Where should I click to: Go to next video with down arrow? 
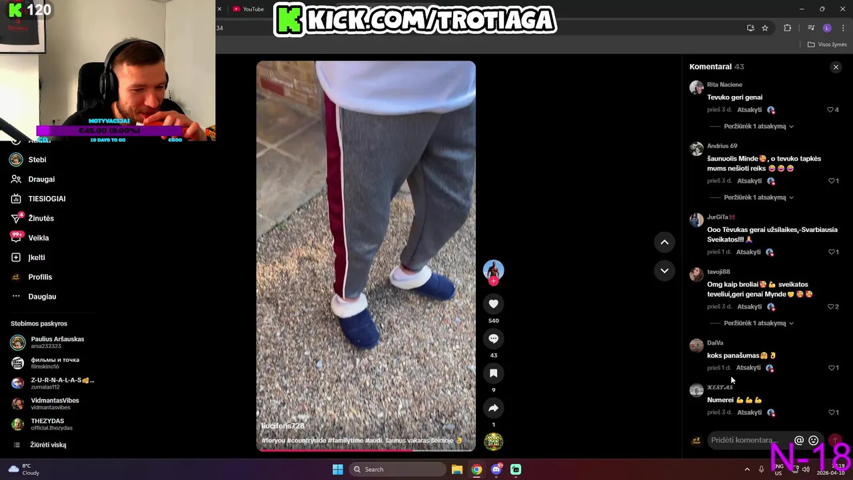pos(664,271)
